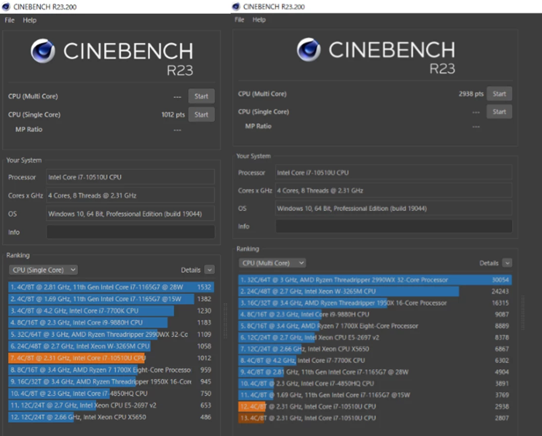This screenshot has height=436, width=542.
Task: Select orange i7-10510U row scoring 1012
Action: pos(111,358)
